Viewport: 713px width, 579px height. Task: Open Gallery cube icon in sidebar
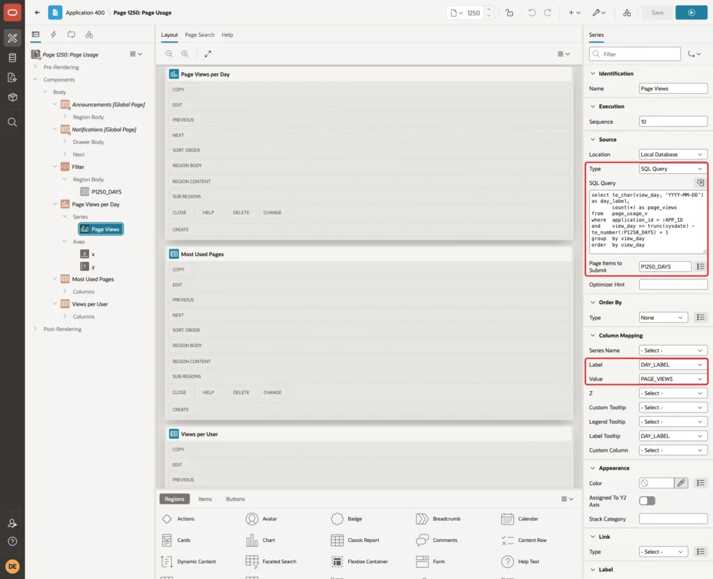point(13,97)
